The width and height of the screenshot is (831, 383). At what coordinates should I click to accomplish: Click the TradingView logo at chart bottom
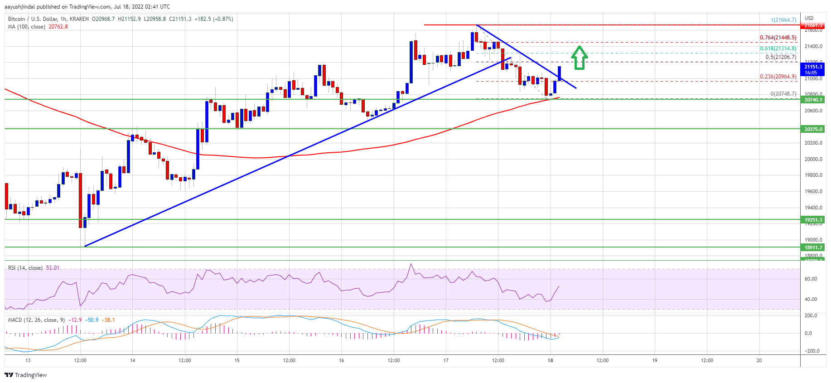(x=26, y=375)
